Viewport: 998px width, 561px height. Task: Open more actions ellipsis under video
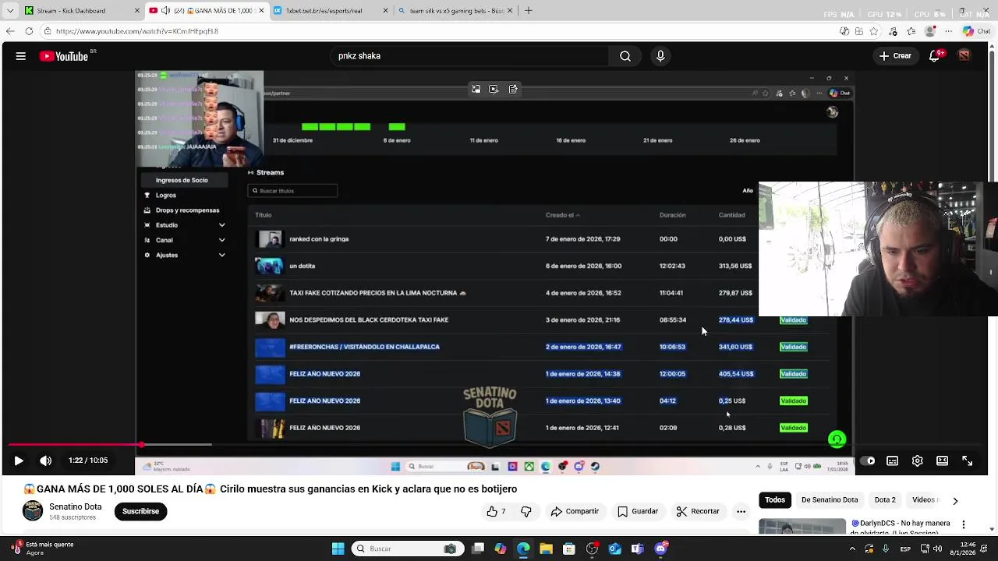pos(741,511)
